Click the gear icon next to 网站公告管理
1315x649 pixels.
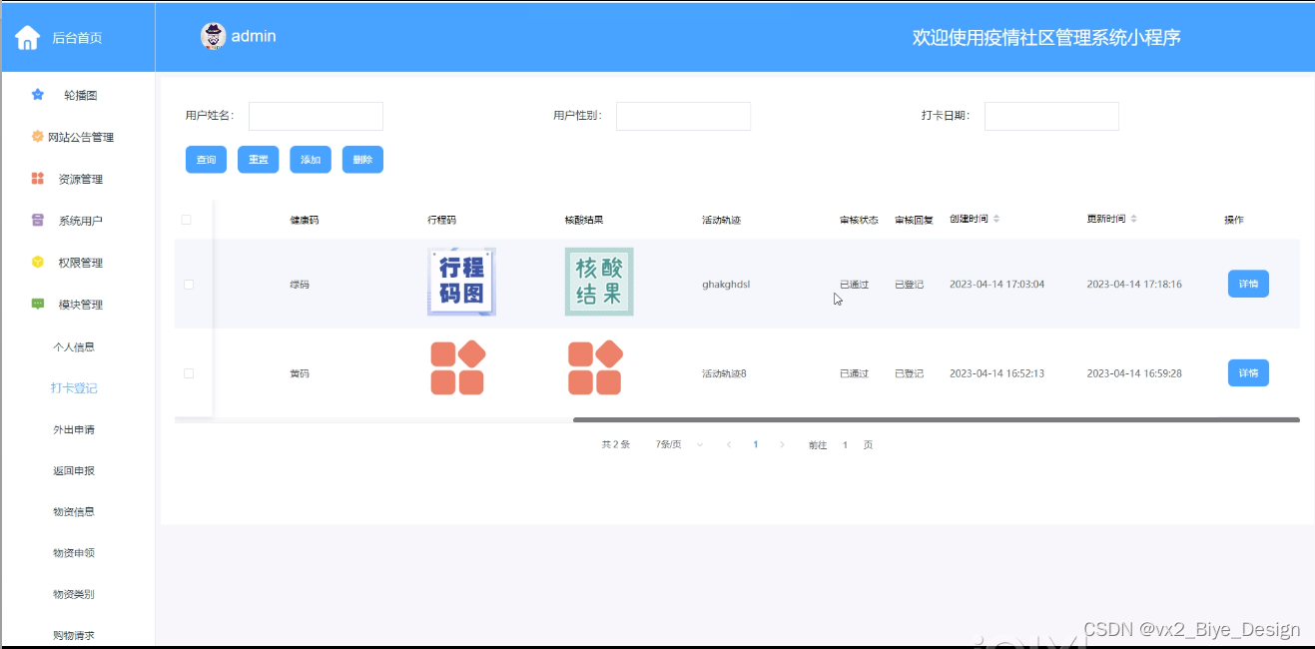click(x=38, y=137)
